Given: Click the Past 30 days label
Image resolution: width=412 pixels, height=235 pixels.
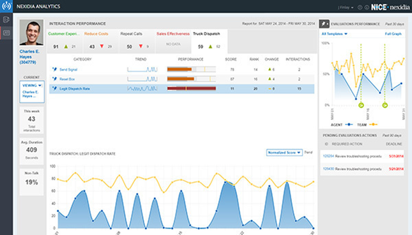Looking at the screenshot, I should click(x=394, y=24).
